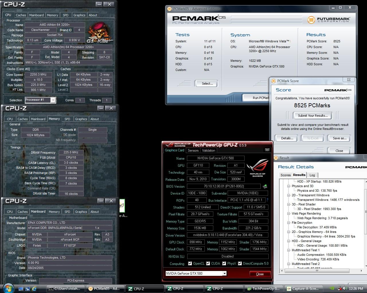Image resolution: width=367 pixels, height=293 pixels.
Task: Click the GPU Clock 898 MHz field
Action: (x=196, y=242)
